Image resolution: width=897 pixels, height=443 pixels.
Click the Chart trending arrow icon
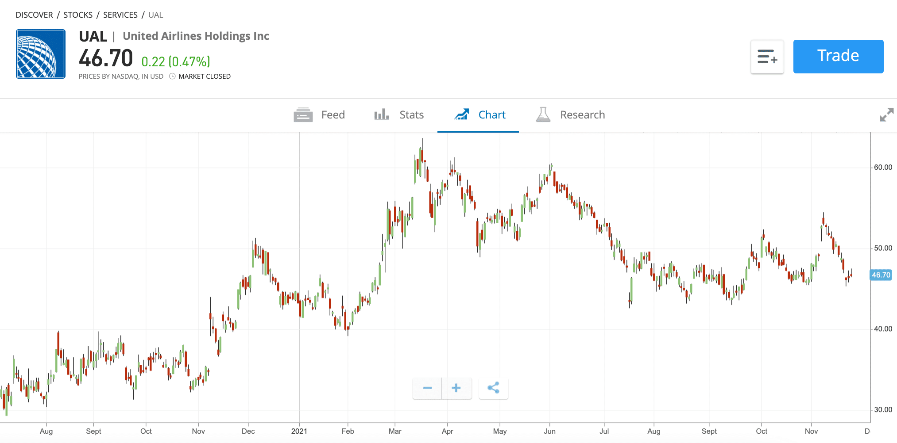coord(461,115)
